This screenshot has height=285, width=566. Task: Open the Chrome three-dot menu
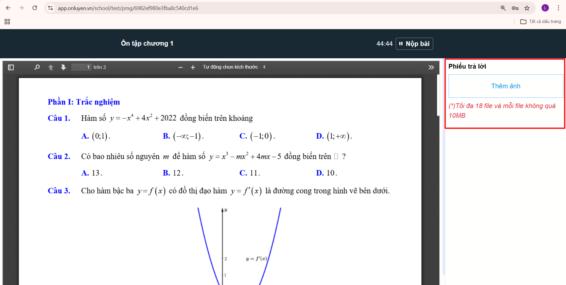click(558, 8)
